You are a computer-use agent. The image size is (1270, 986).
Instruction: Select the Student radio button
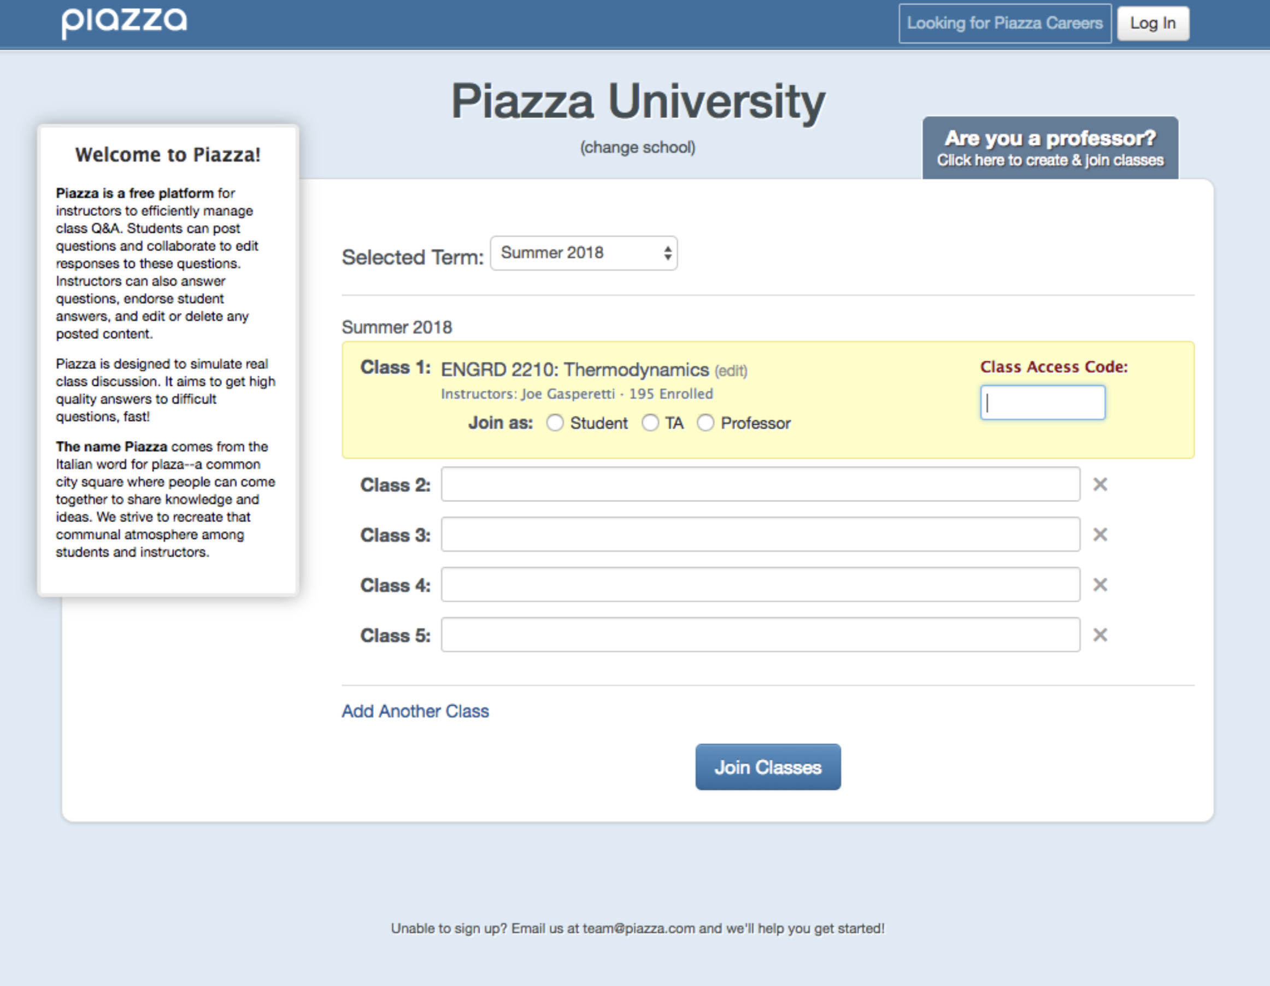pyautogui.click(x=555, y=423)
